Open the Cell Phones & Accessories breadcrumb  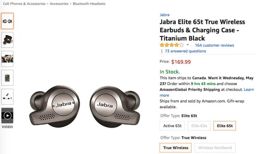click(24, 4)
